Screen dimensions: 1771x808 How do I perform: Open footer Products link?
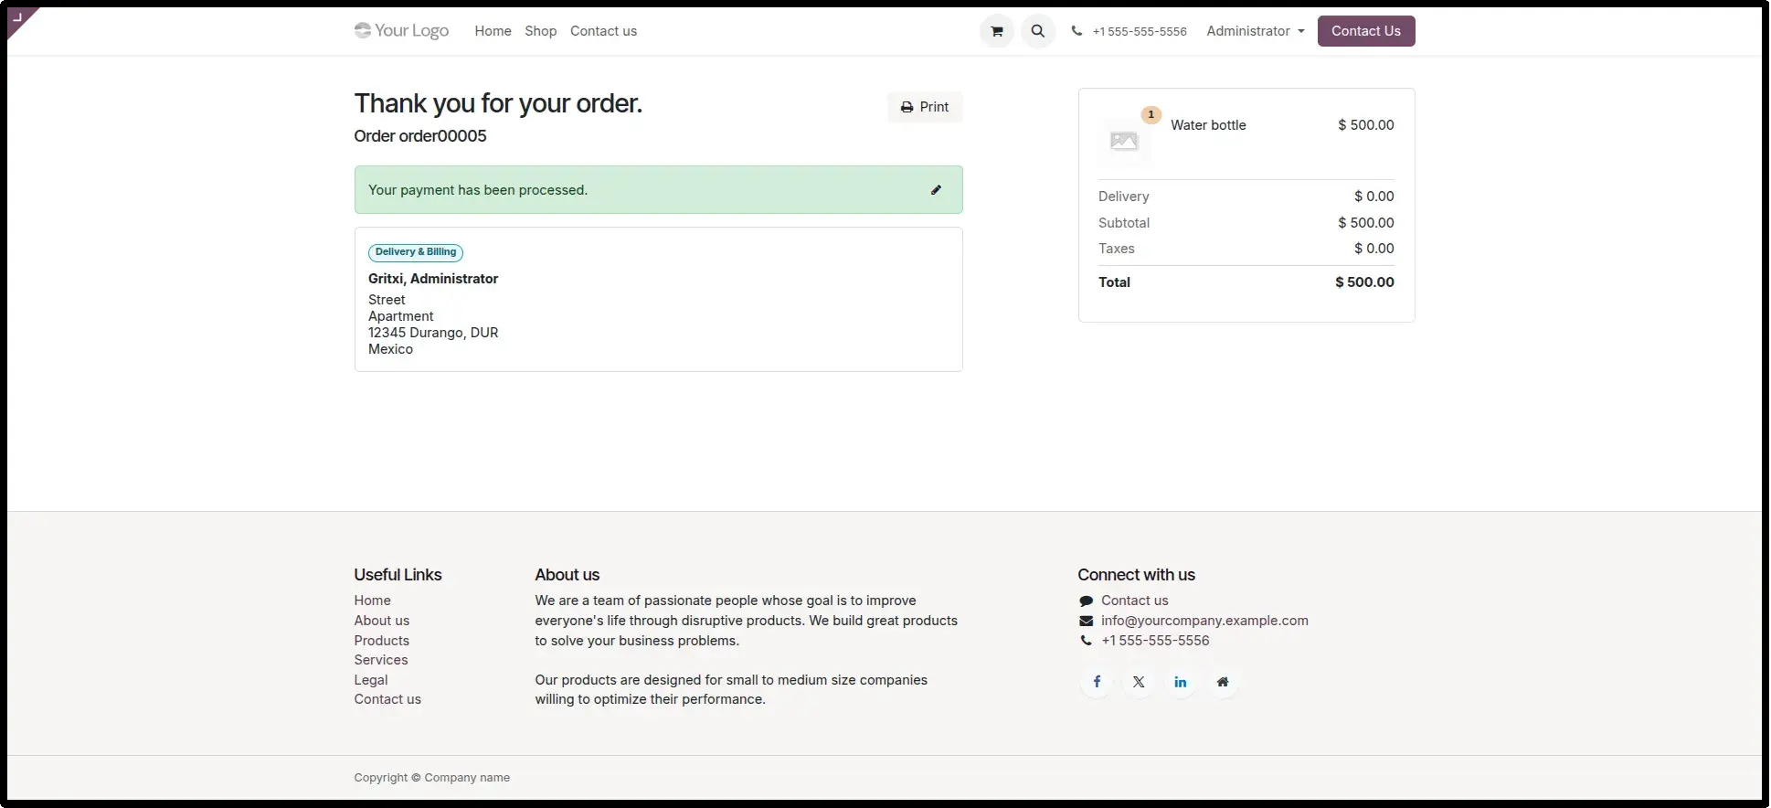click(x=382, y=641)
